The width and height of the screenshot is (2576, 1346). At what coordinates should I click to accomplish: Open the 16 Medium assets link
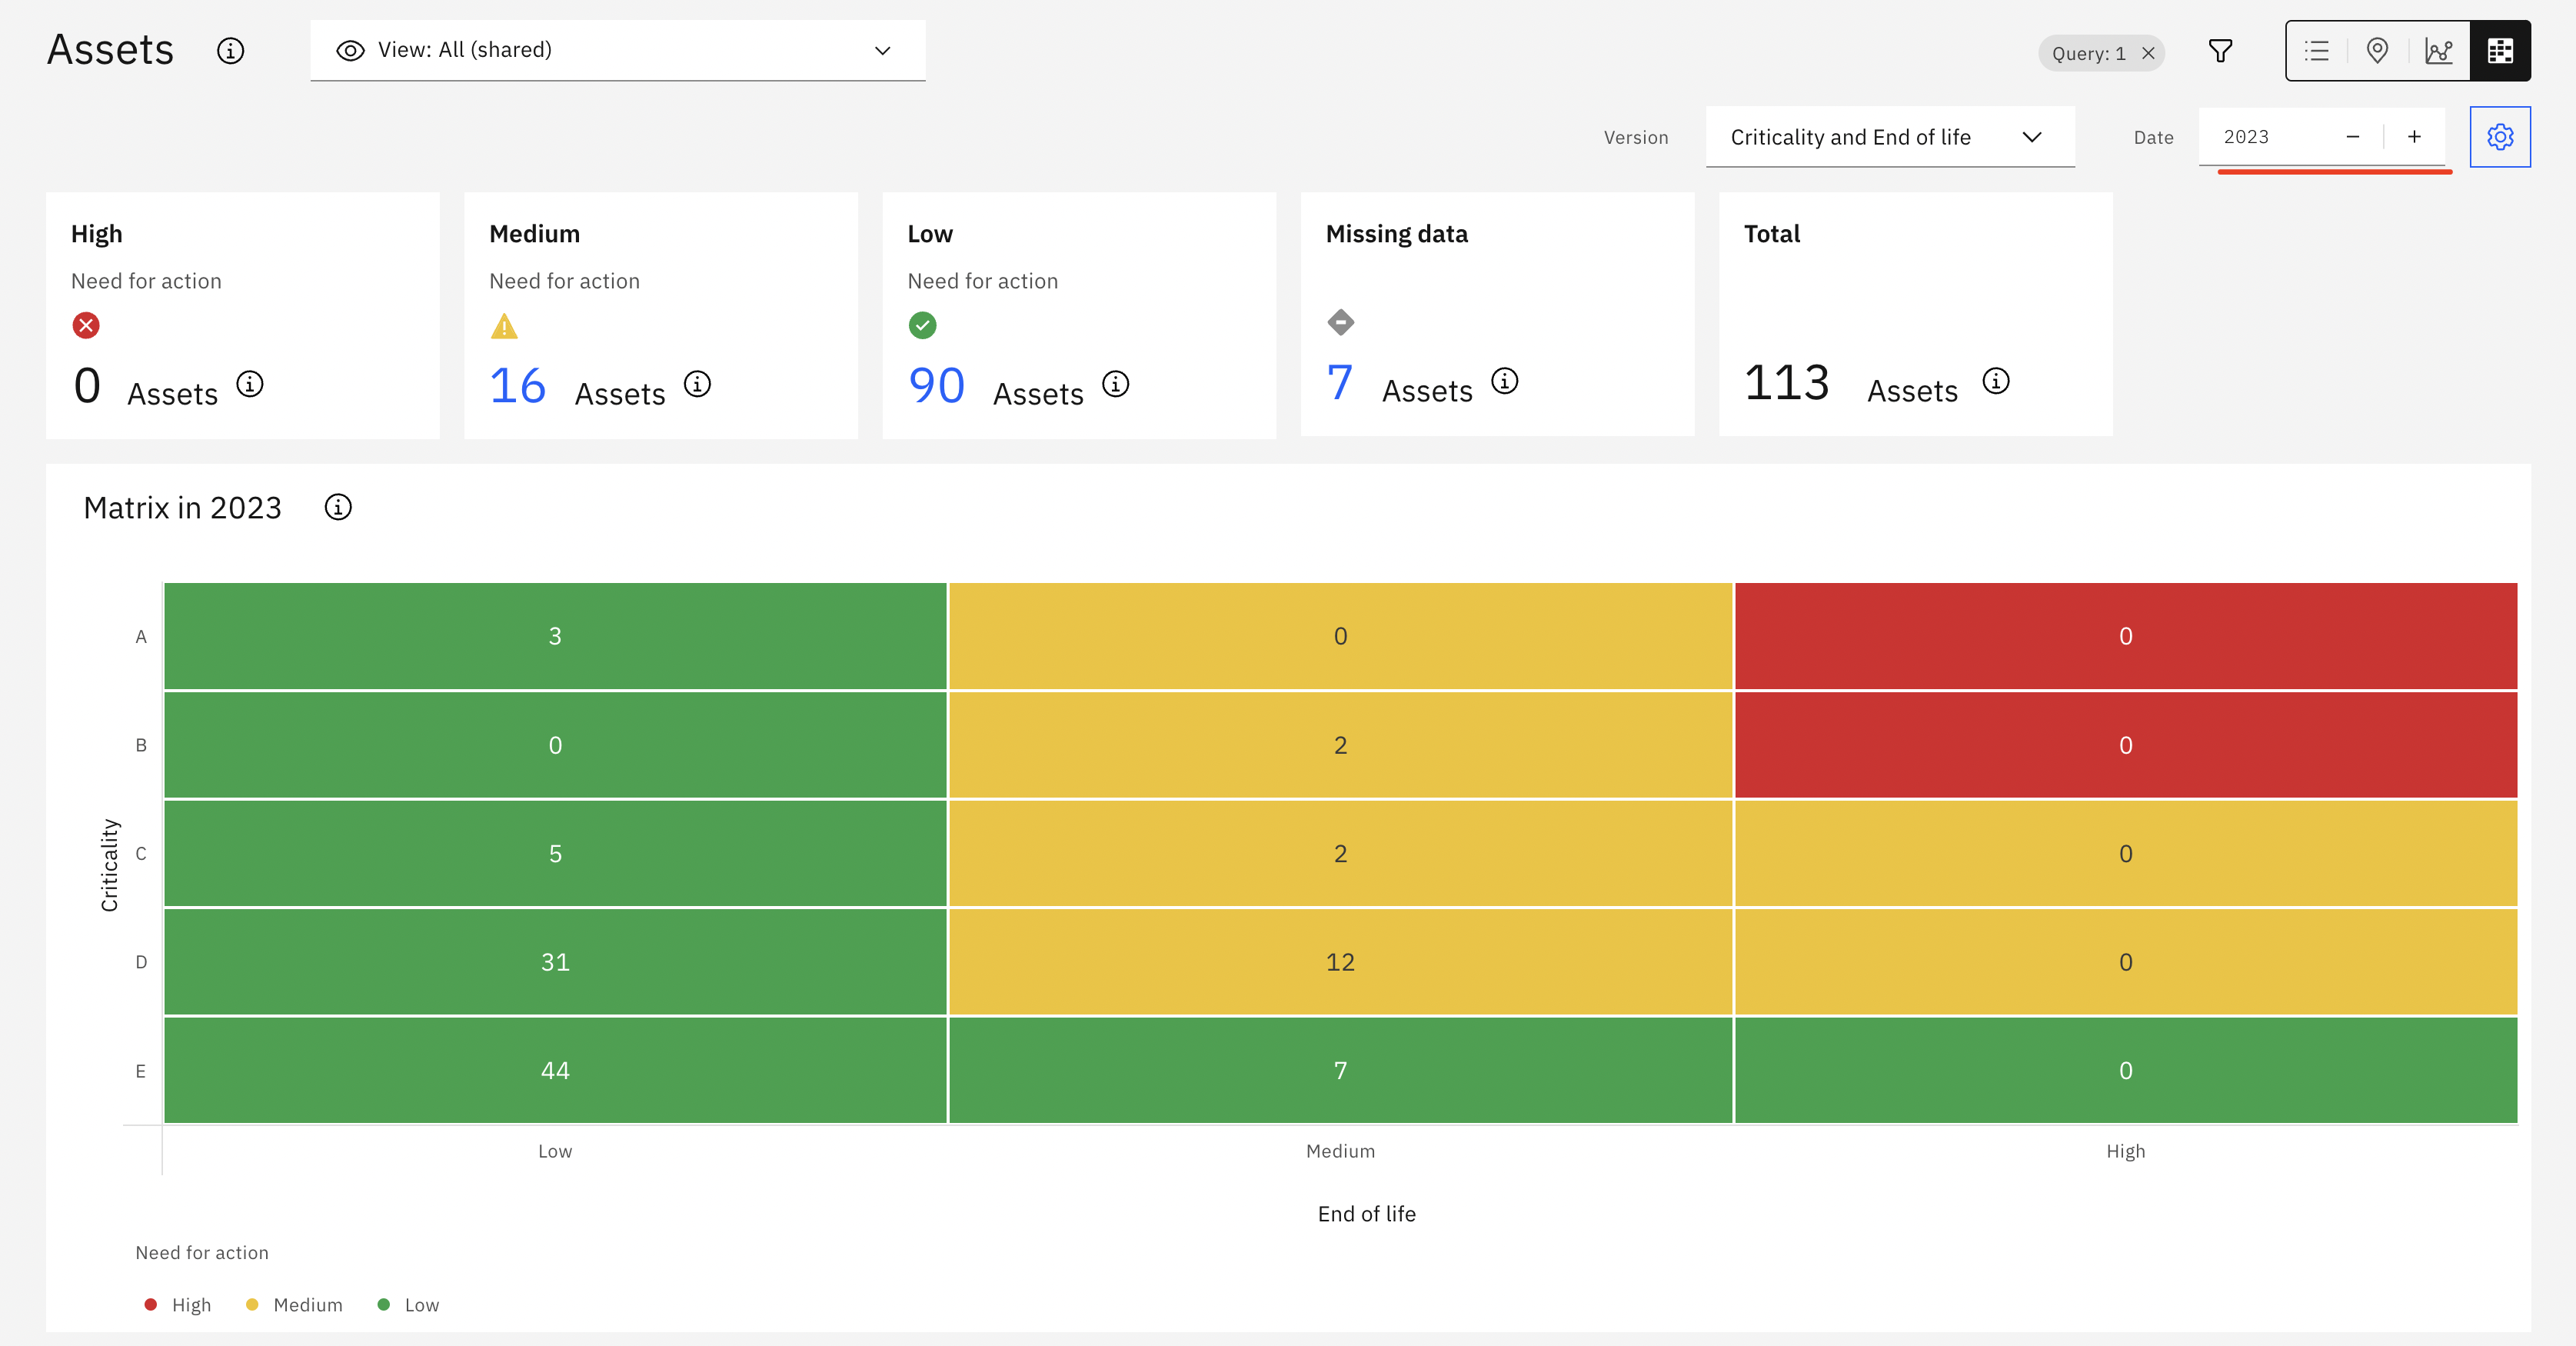click(x=518, y=386)
